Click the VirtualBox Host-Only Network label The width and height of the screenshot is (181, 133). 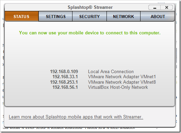(118, 87)
